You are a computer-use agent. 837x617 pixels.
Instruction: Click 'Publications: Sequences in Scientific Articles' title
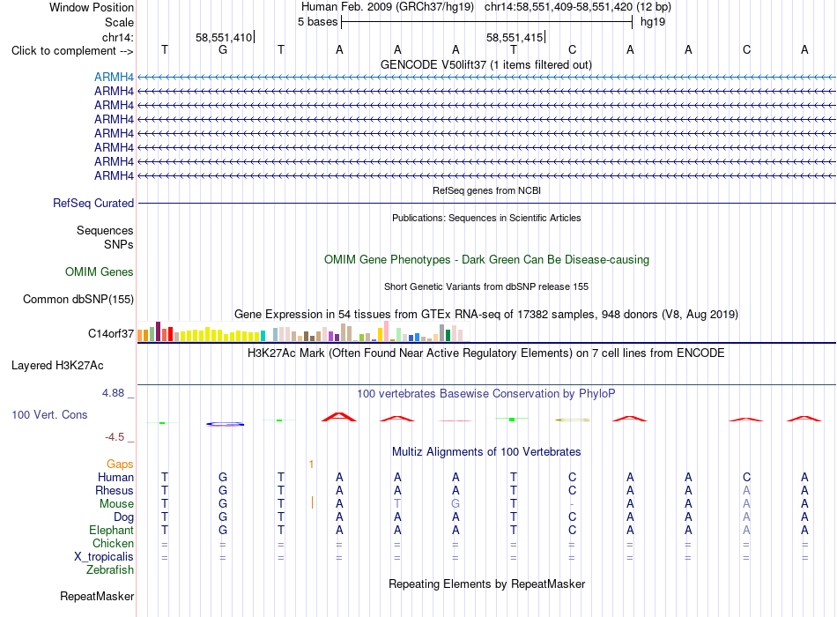[x=486, y=218]
